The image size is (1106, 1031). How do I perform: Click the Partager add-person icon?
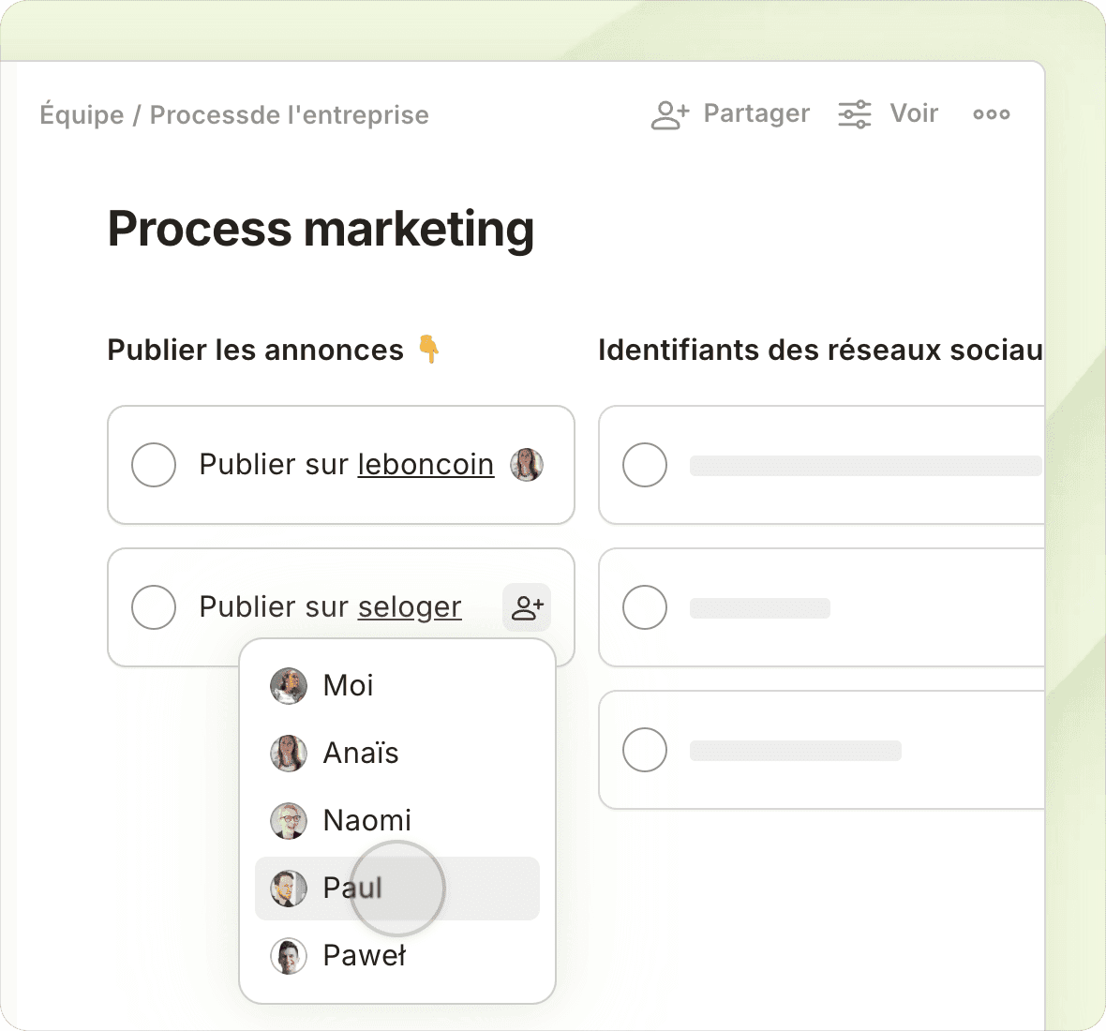tap(669, 114)
